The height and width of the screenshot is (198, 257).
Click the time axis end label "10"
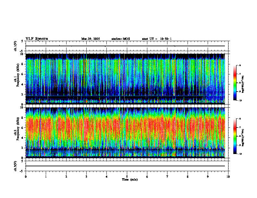pyautogui.click(x=228, y=177)
